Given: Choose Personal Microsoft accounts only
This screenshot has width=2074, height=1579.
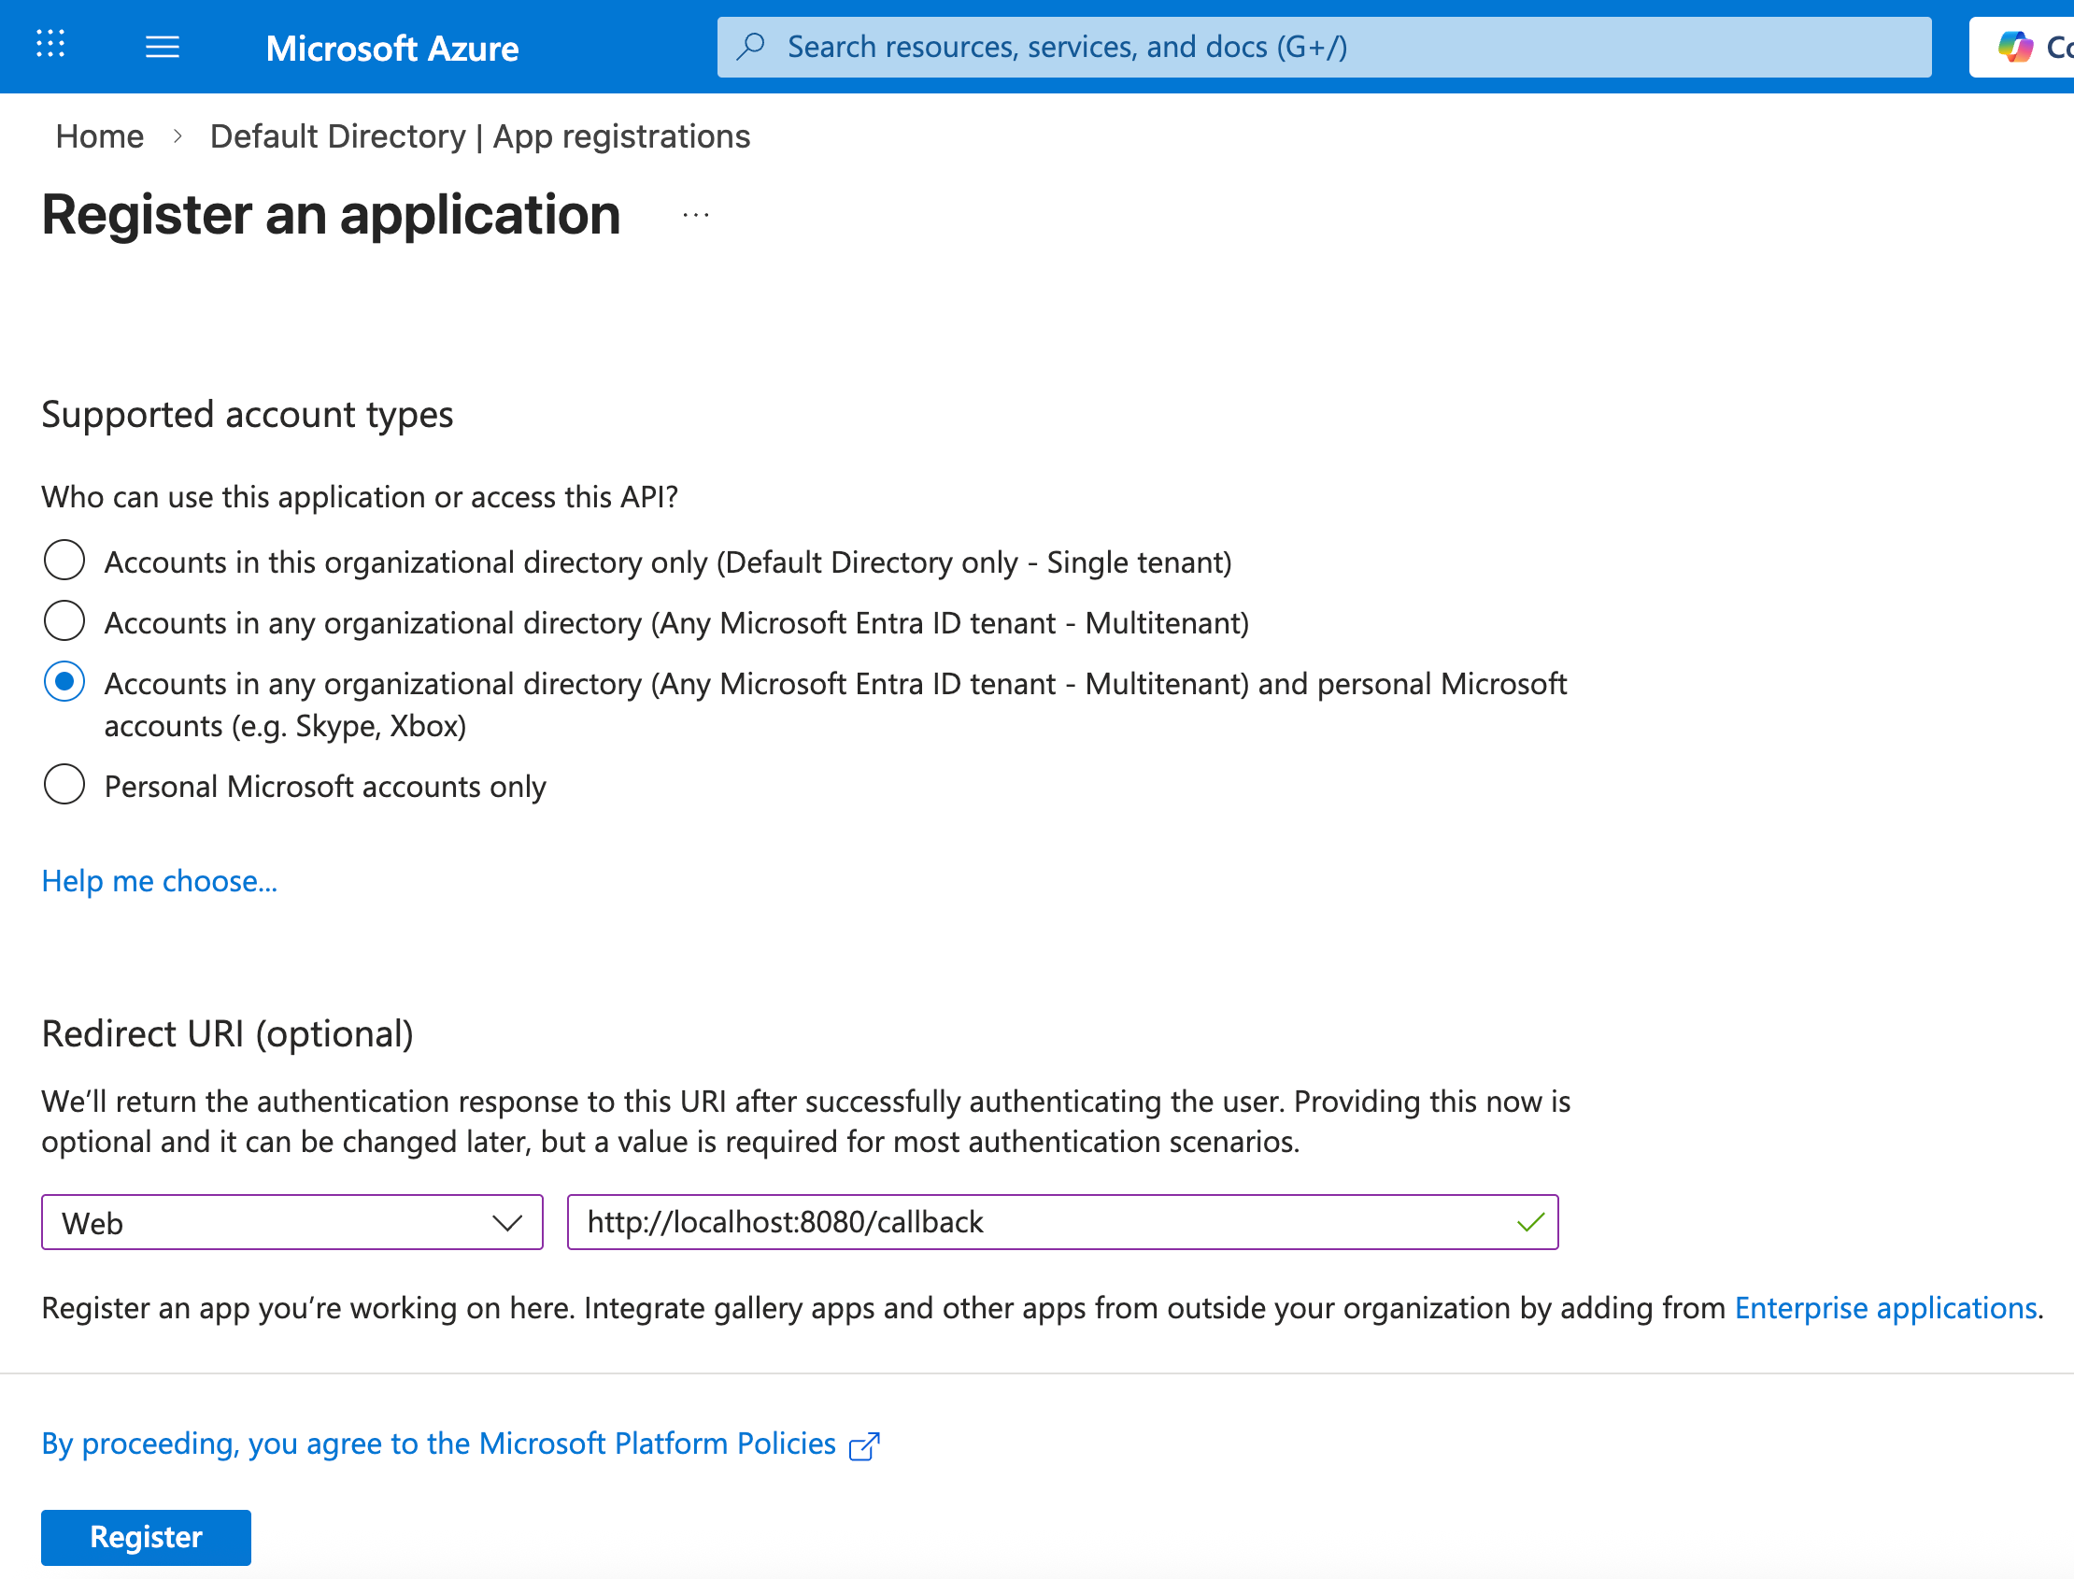Looking at the screenshot, I should point(63,785).
